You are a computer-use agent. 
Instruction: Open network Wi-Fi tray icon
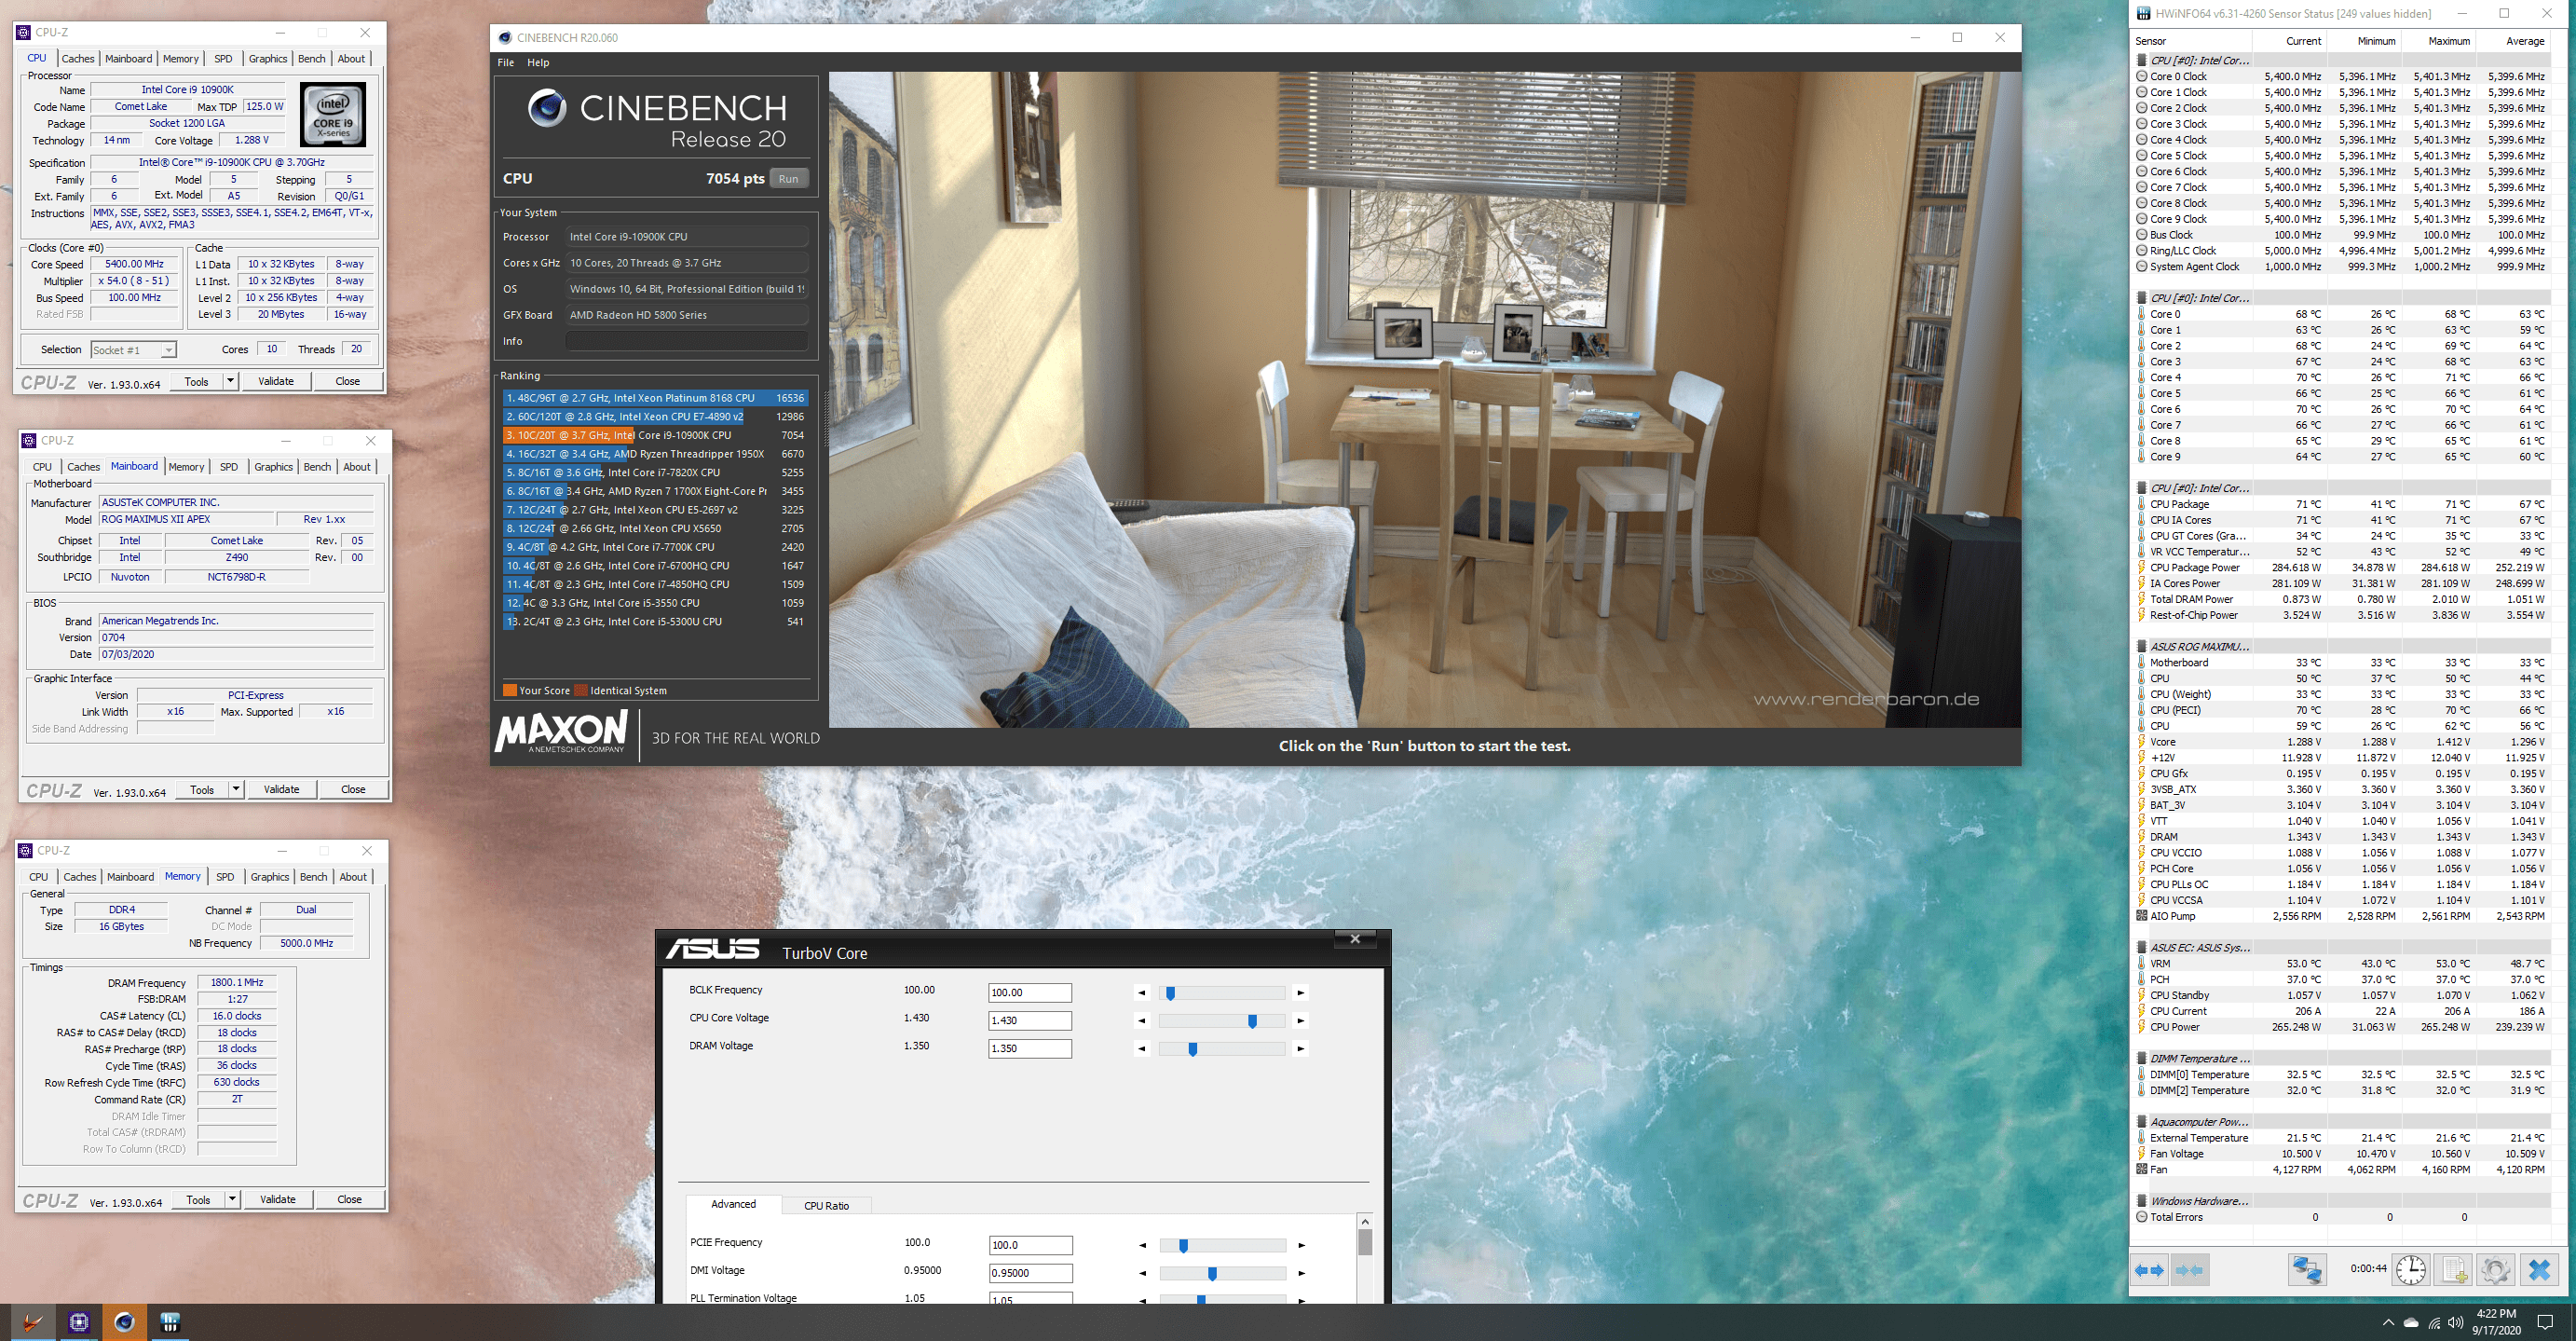[x=2434, y=1323]
